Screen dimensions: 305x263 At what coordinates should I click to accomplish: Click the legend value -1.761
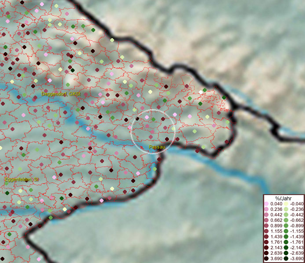click(x=297, y=242)
